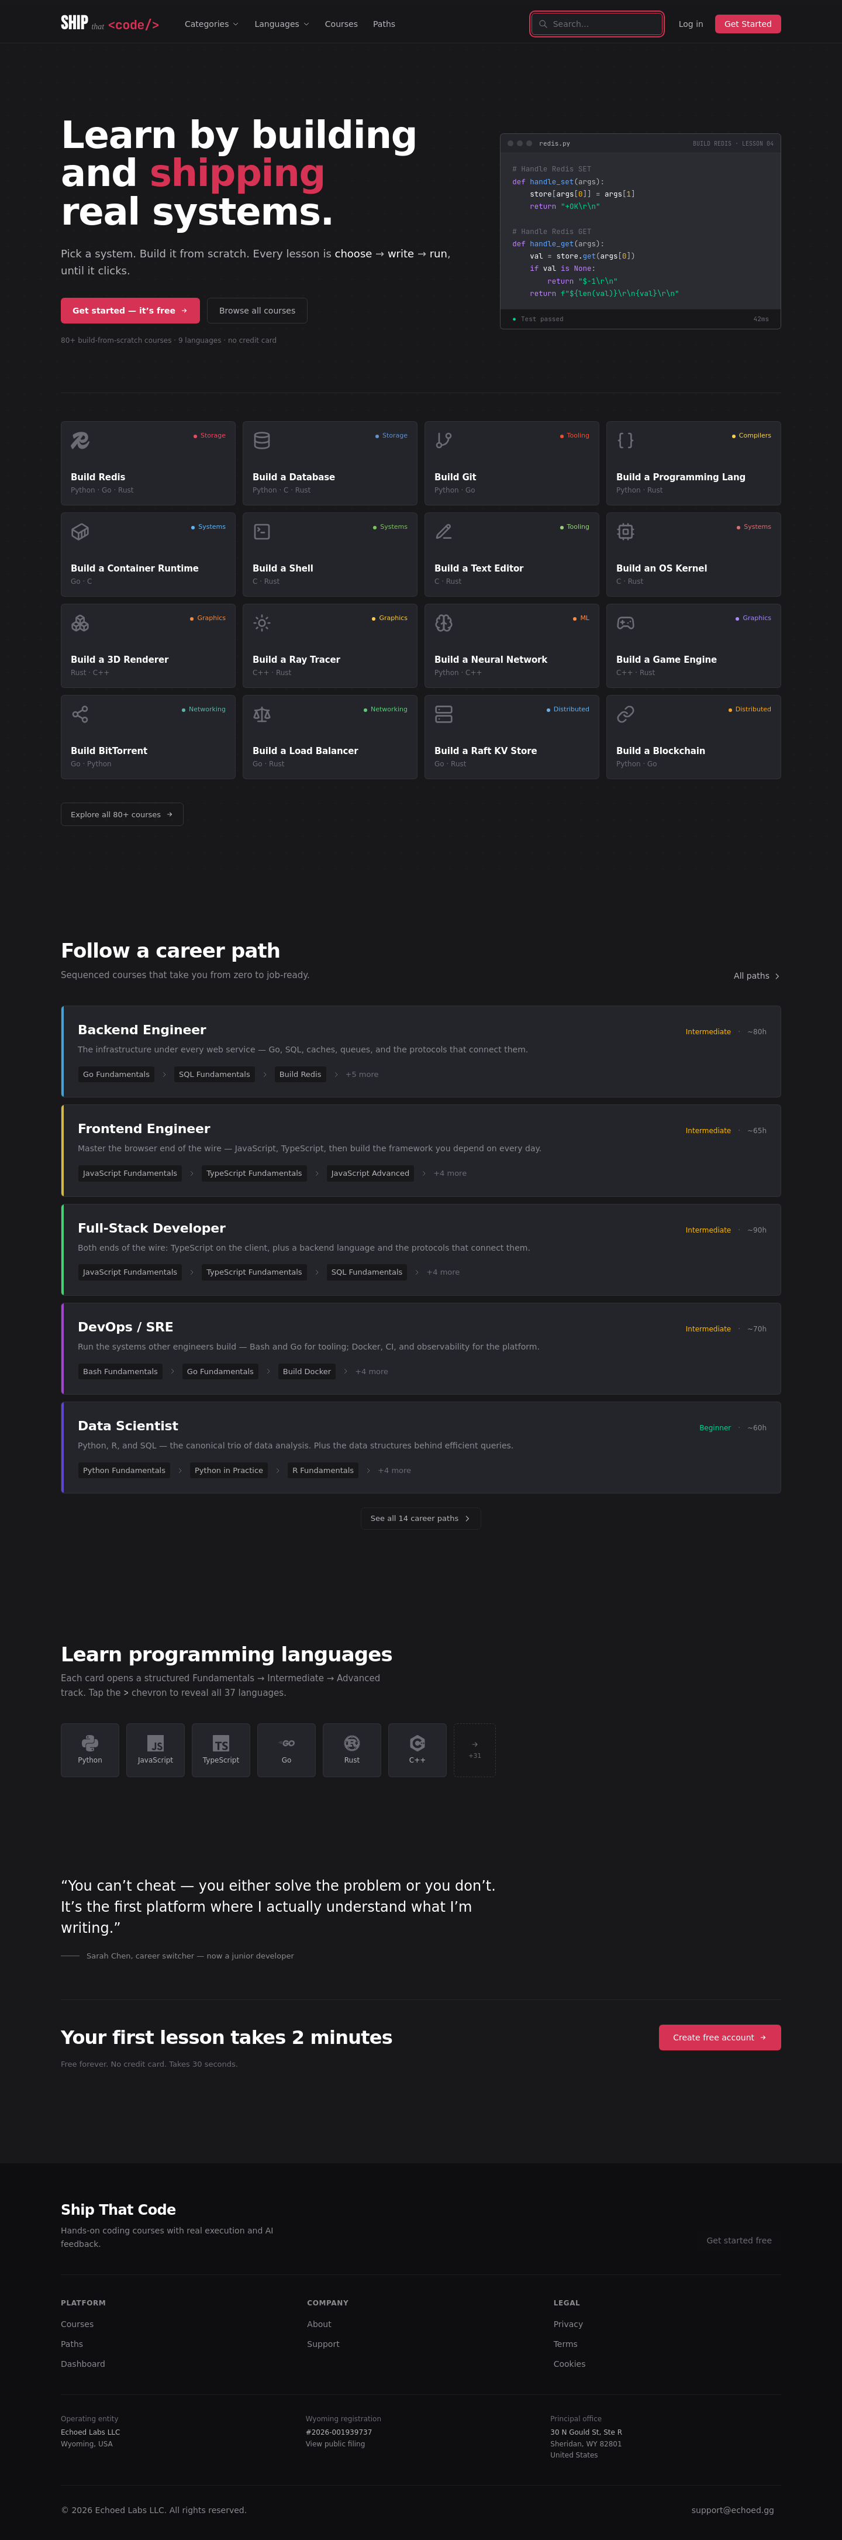The image size is (842, 2540).
Task: Open the Courses nav item
Action: pyautogui.click(x=341, y=23)
